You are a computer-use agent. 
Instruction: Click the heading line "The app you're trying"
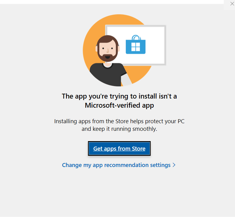click(x=119, y=96)
